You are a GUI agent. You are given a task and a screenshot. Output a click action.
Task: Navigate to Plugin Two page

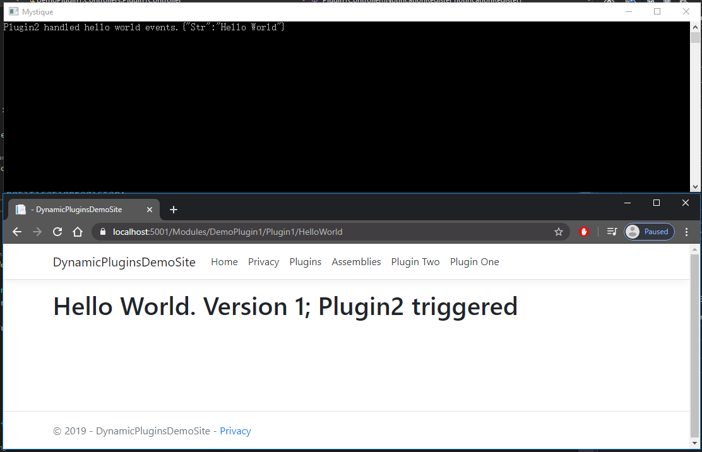pos(415,262)
